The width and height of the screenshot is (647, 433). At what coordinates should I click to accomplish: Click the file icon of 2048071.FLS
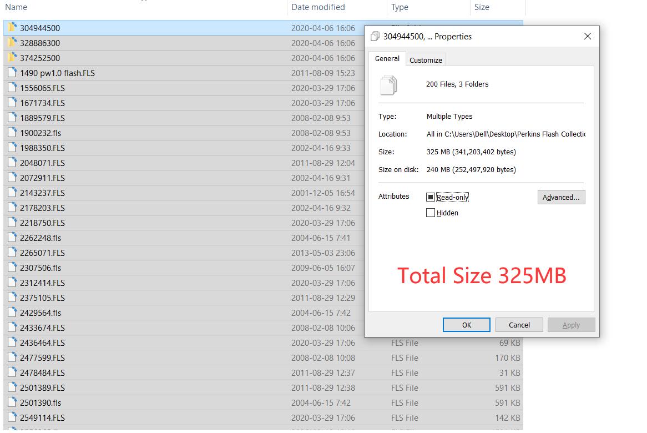[12, 163]
